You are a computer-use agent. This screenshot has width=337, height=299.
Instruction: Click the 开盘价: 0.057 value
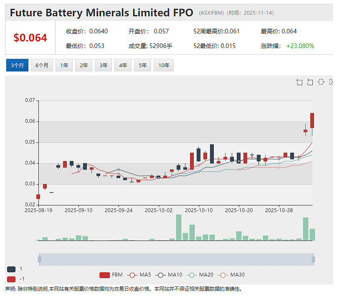click(149, 31)
